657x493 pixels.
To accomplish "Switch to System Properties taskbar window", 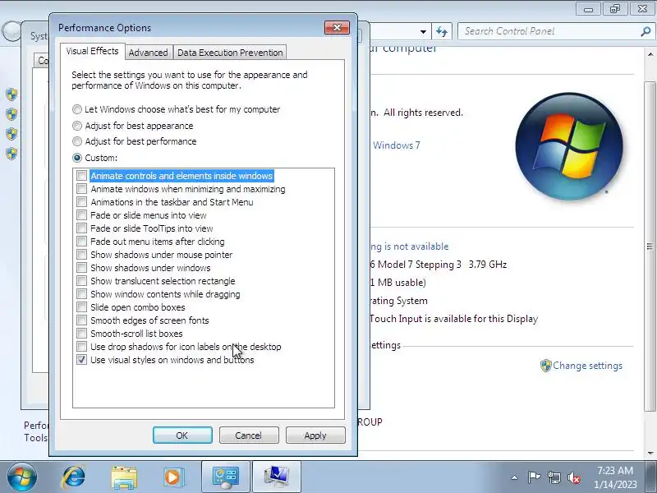I will pos(277,477).
